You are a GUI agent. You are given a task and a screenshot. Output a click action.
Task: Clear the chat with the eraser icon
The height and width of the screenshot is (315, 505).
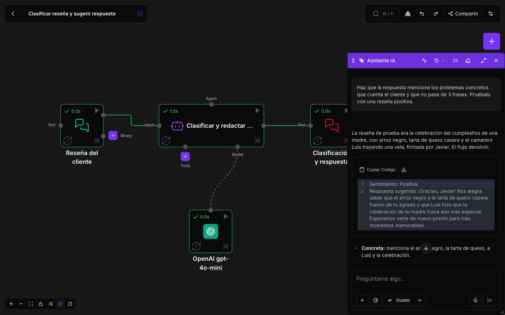[x=468, y=61]
